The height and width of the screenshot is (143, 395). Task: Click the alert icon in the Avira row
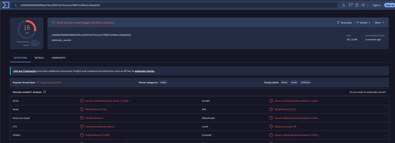coord(82,118)
